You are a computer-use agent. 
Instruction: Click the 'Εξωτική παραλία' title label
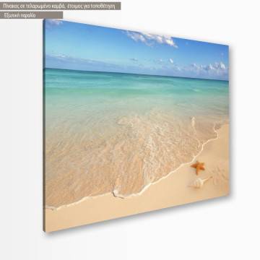tap(31, 15)
